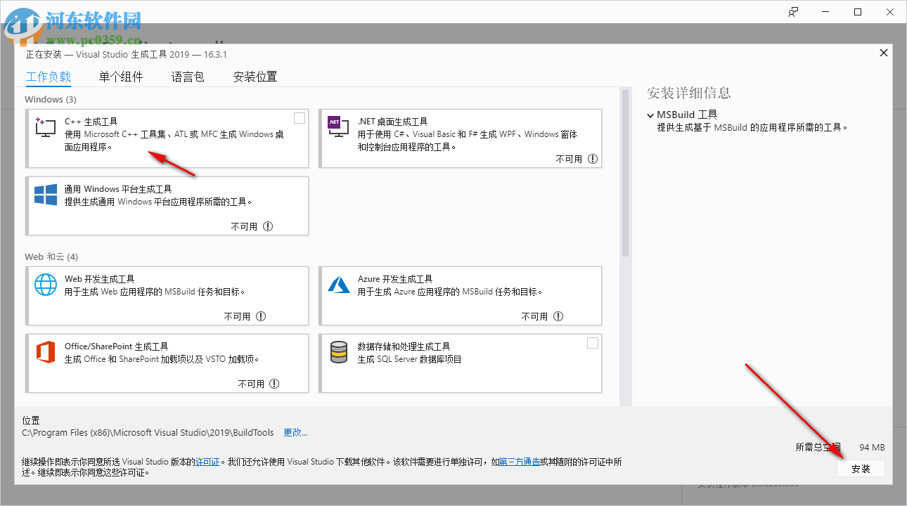The height and width of the screenshot is (506, 907).
Task: Click the Office/SharePoint 生成工具 icon
Action: coord(45,352)
